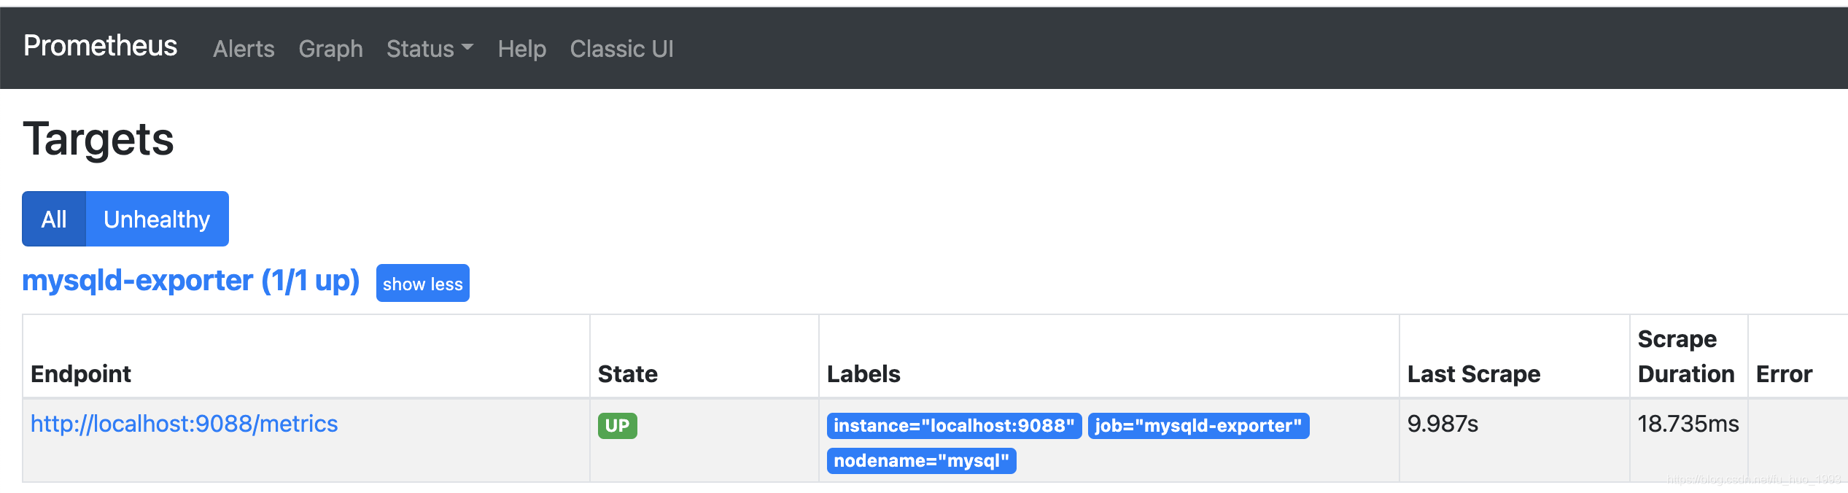This screenshot has width=1848, height=493.
Task: Switch to Classic UI
Action: click(621, 49)
